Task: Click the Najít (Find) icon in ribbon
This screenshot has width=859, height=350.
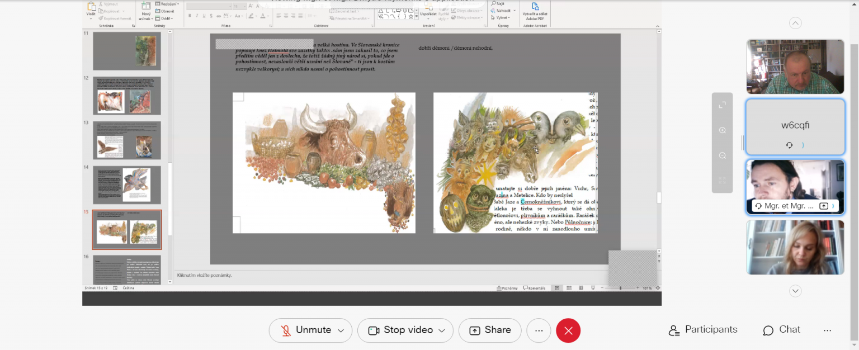Action: click(493, 3)
